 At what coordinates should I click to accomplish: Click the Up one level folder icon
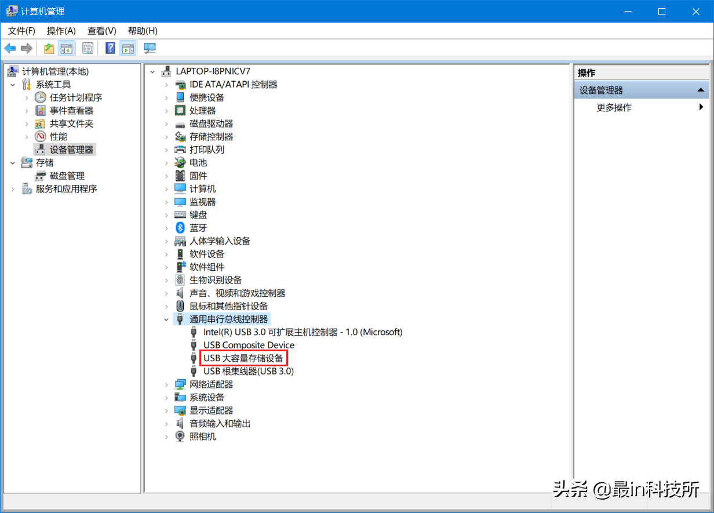49,48
